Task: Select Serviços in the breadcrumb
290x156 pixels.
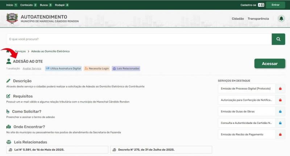Action: point(20,51)
